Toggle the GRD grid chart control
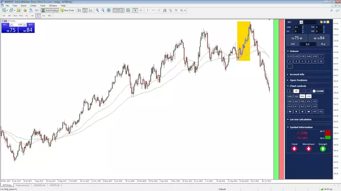 (290, 96)
